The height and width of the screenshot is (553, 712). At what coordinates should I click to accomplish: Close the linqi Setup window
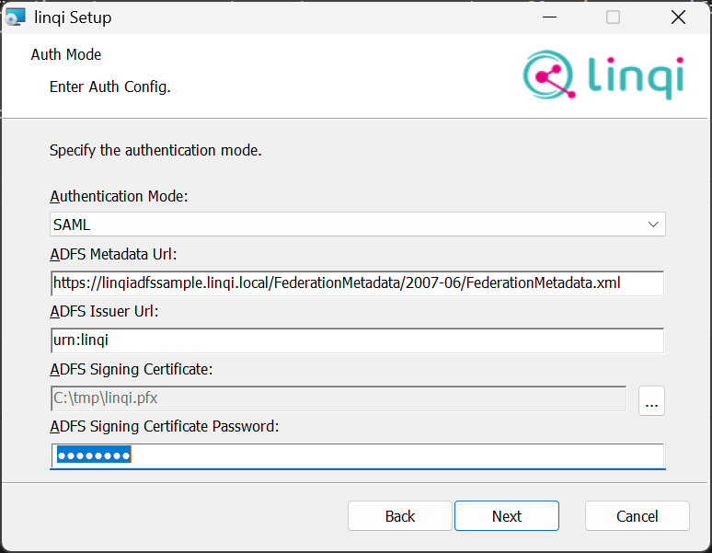coord(678,17)
